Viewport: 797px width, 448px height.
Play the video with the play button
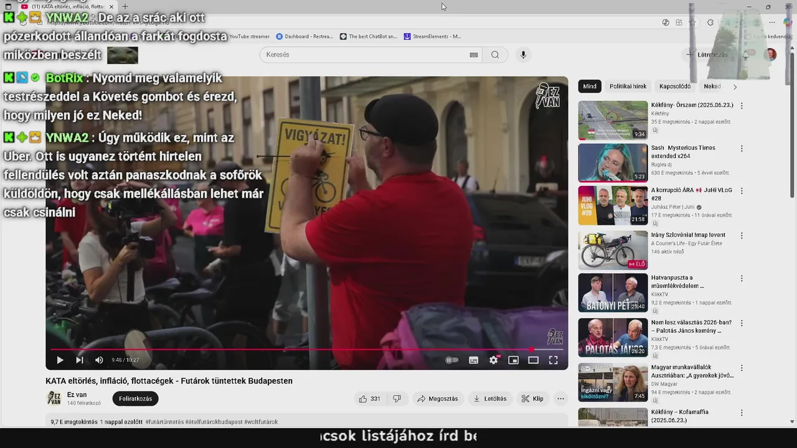[60, 360]
